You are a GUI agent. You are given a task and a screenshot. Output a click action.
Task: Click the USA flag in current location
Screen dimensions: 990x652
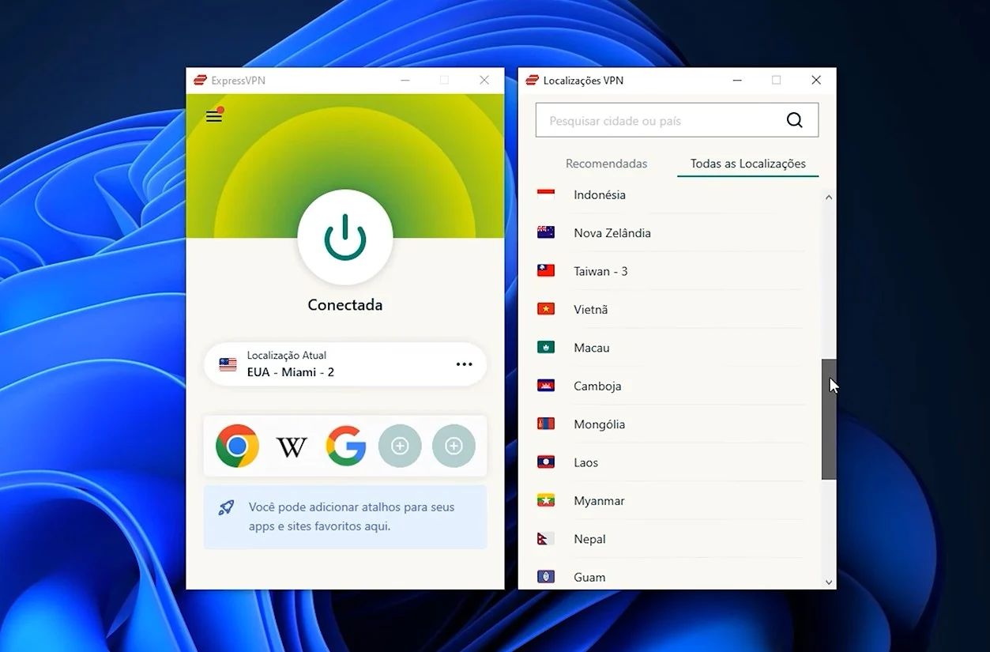tap(228, 364)
